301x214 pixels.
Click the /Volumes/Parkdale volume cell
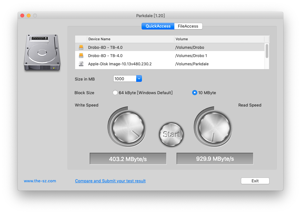tap(192, 64)
